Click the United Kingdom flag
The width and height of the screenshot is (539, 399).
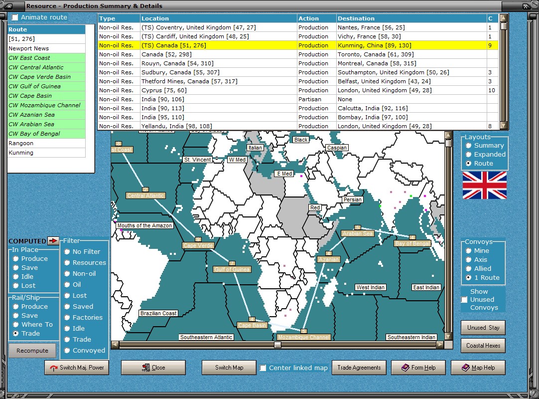[x=484, y=185]
